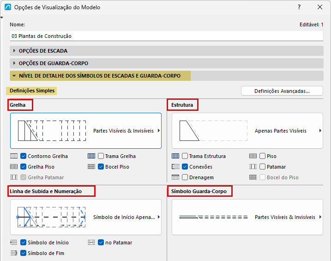Enable the Patamar checkbox under Estrutura

[x=262, y=167]
